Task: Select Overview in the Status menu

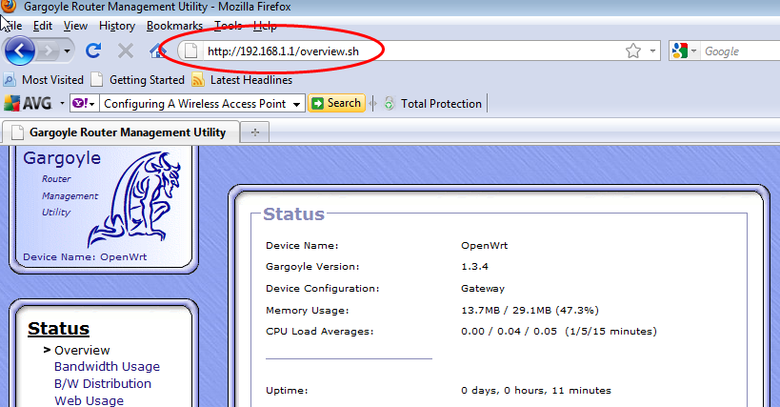Action: (x=82, y=350)
